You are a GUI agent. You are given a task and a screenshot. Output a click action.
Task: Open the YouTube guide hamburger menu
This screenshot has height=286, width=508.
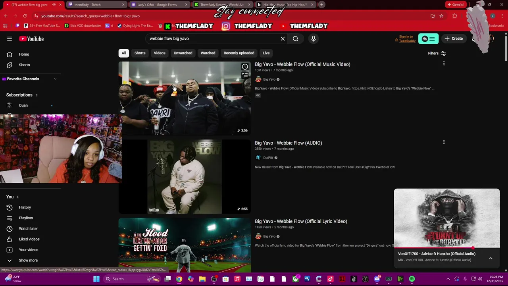click(10, 39)
